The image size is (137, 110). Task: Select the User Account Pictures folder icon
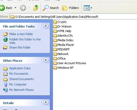coord(55,63)
